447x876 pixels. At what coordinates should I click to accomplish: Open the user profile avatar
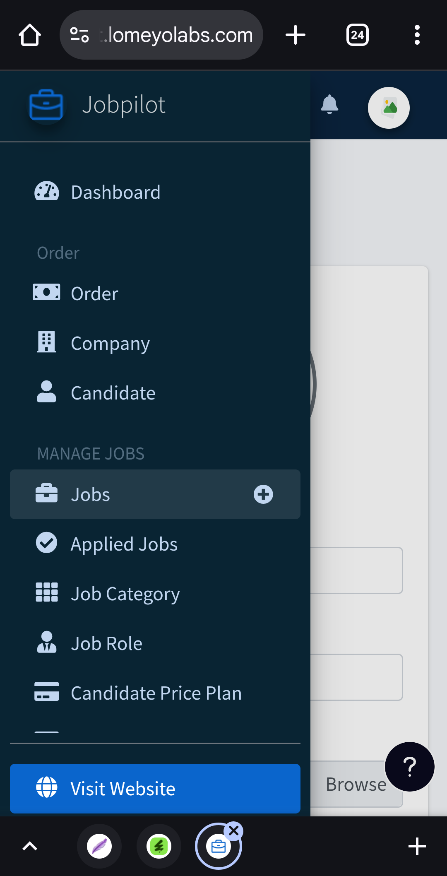pyautogui.click(x=389, y=108)
